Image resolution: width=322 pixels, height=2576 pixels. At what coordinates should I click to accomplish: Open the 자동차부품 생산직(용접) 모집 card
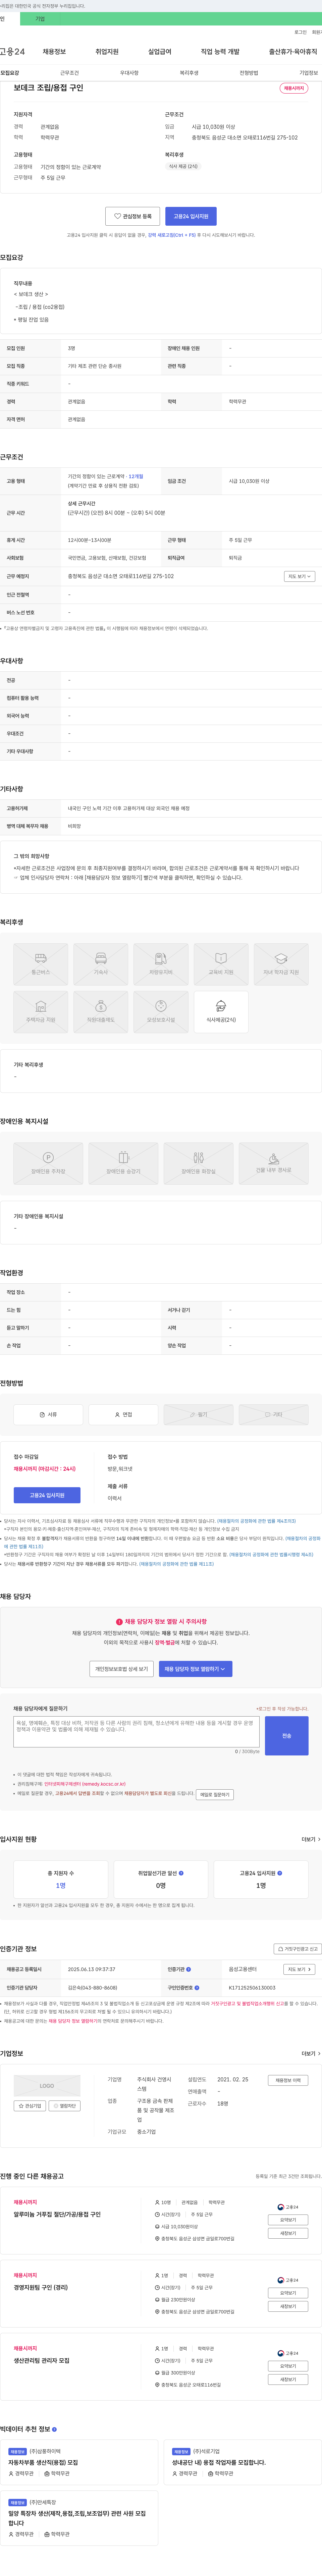pyautogui.click(x=79, y=2462)
